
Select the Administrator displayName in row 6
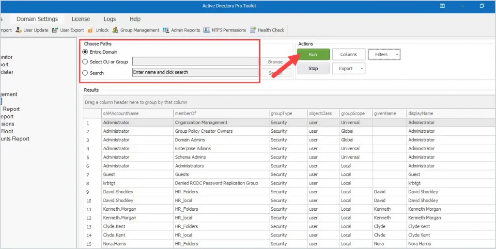pos(451,166)
